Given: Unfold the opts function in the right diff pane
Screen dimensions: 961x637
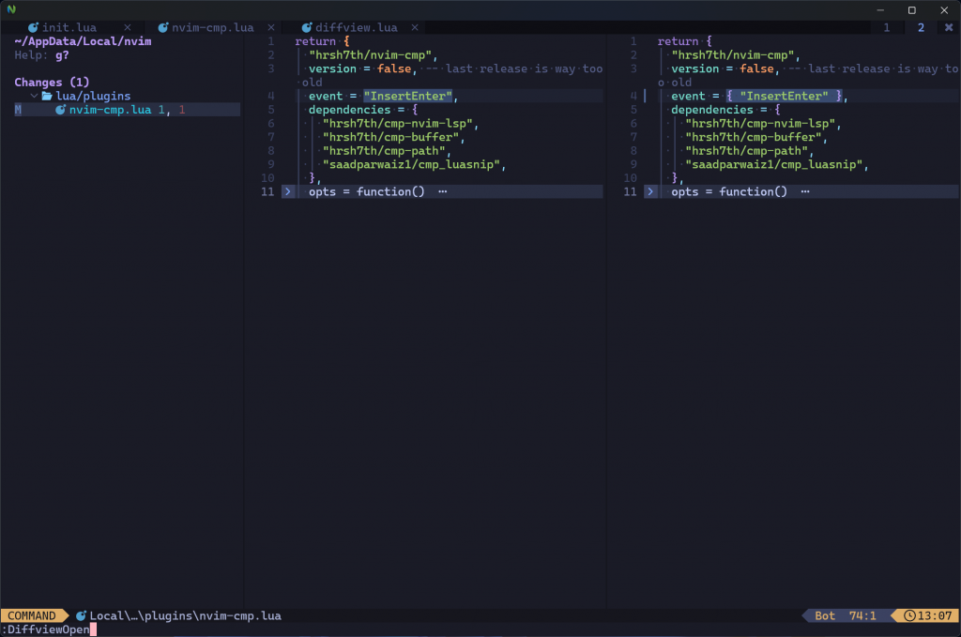Looking at the screenshot, I should point(649,191).
